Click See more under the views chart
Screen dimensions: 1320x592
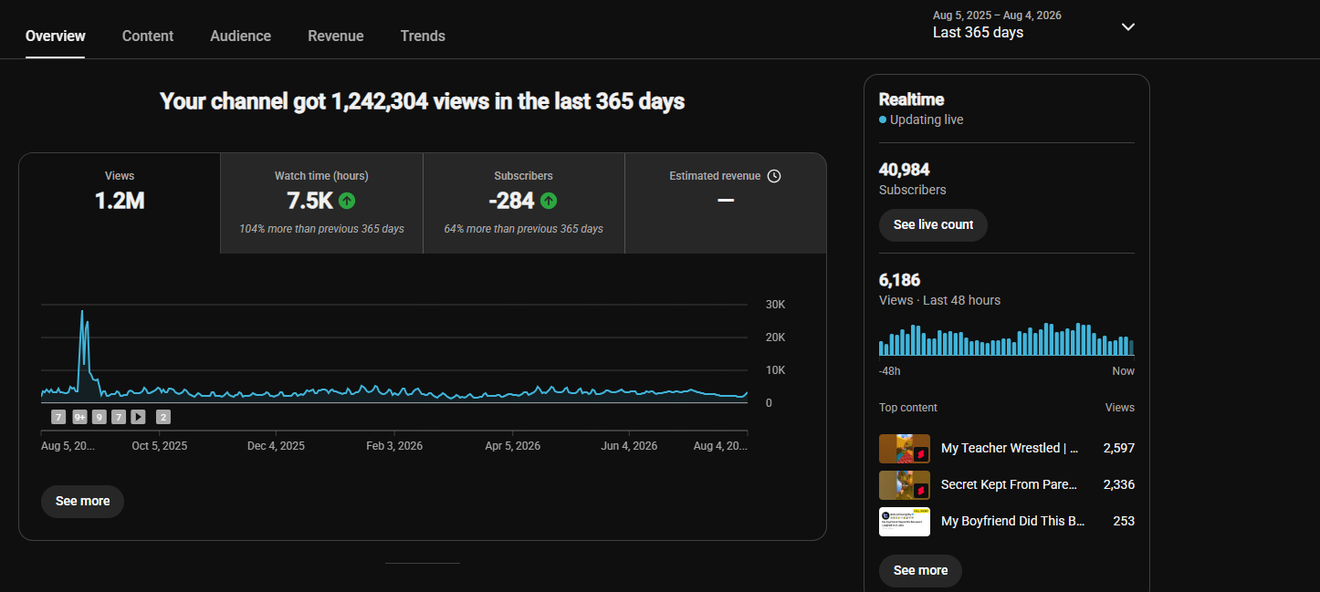[x=82, y=502]
